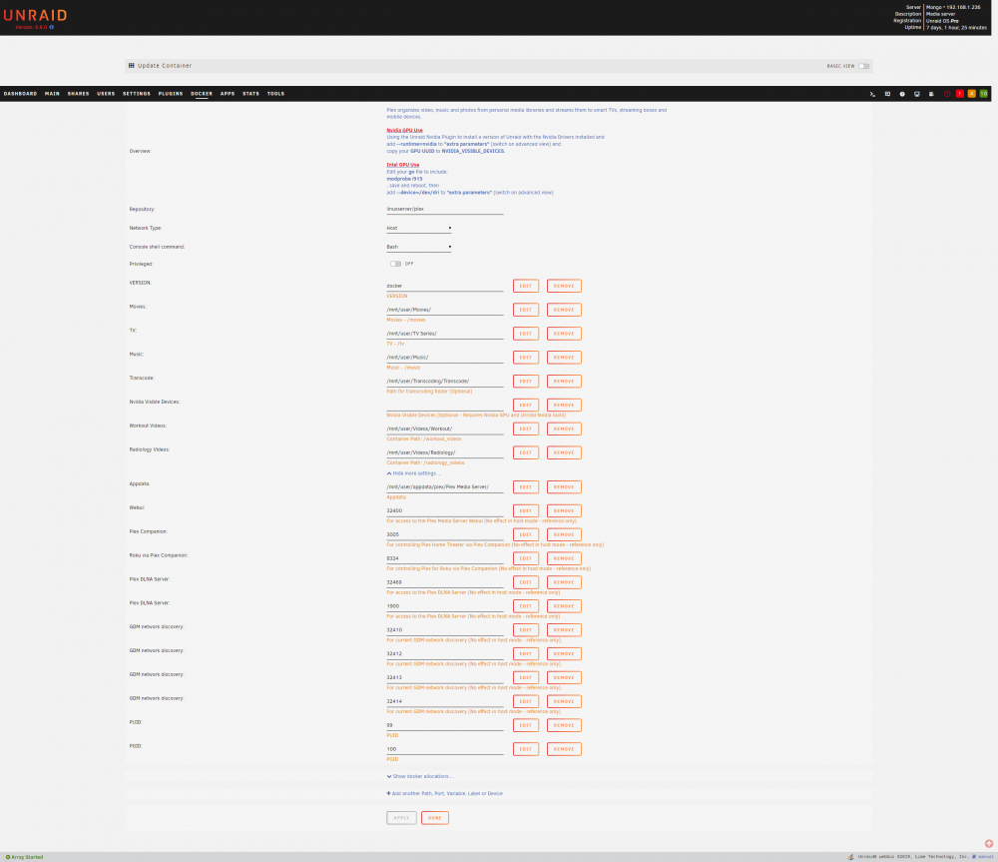Click the Movies path input field
Viewport: 998px width, 862px height.
point(445,310)
